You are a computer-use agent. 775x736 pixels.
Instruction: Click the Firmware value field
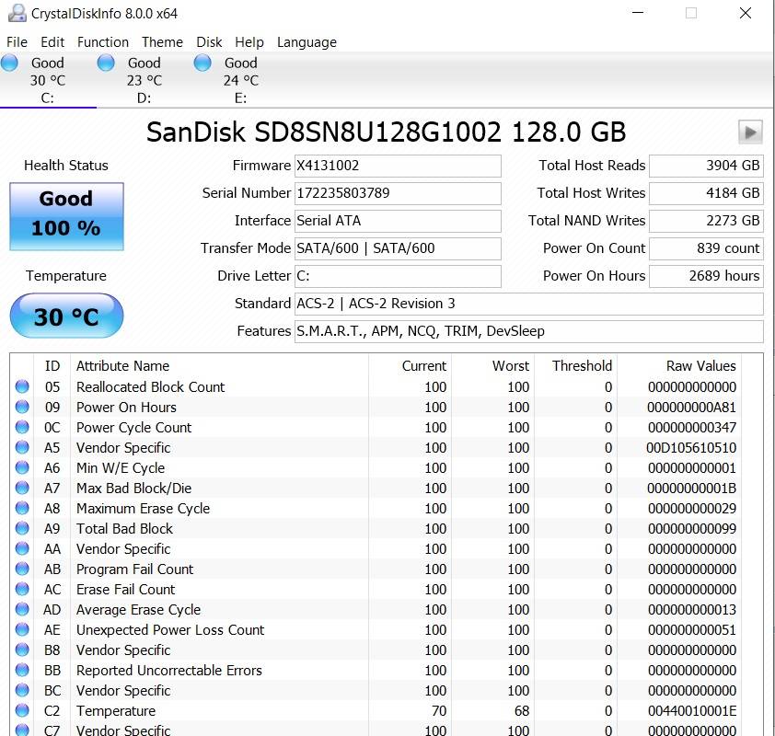[397, 166]
